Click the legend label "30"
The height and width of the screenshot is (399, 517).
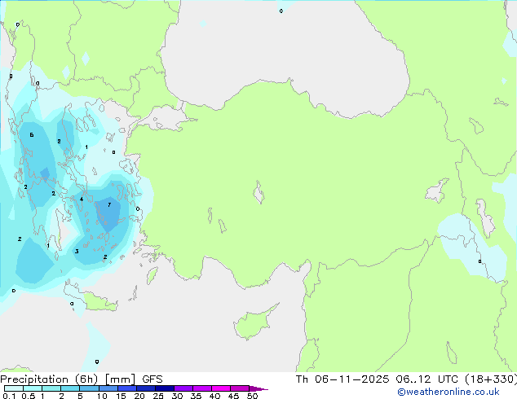click(177, 396)
